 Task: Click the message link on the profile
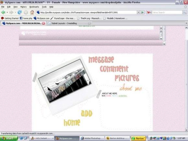(x=101, y=60)
